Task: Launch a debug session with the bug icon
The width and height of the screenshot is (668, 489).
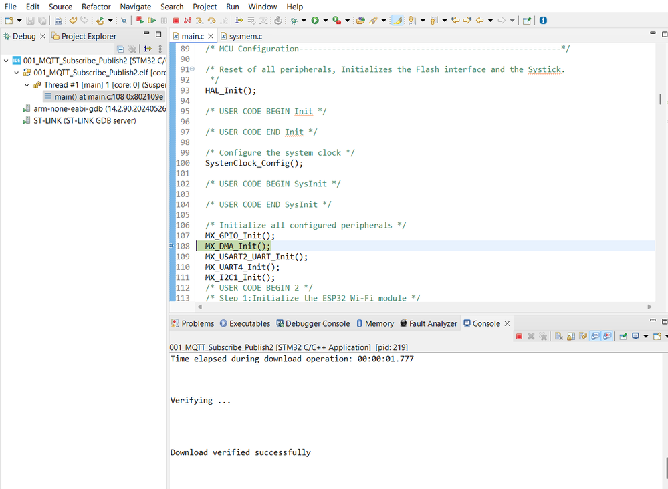Action: pos(293,20)
